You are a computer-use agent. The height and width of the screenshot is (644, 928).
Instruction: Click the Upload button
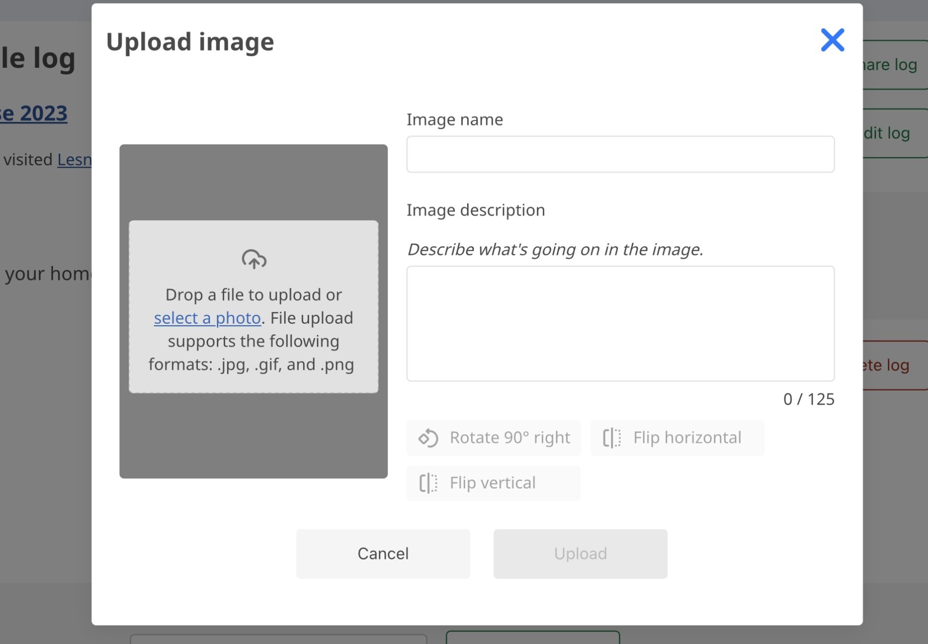[580, 553]
